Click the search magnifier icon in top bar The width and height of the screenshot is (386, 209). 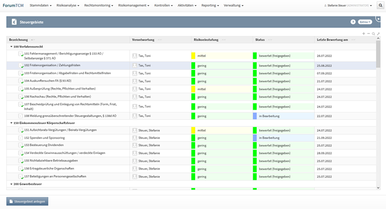[380, 5]
